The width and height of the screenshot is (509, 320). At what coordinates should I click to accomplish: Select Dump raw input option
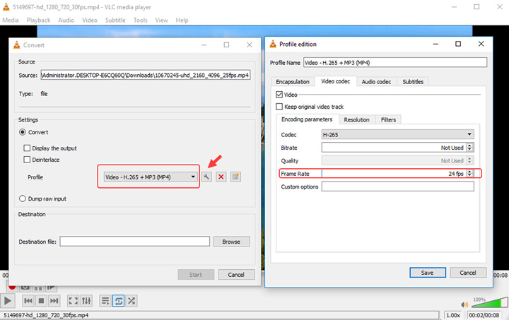click(23, 198)
